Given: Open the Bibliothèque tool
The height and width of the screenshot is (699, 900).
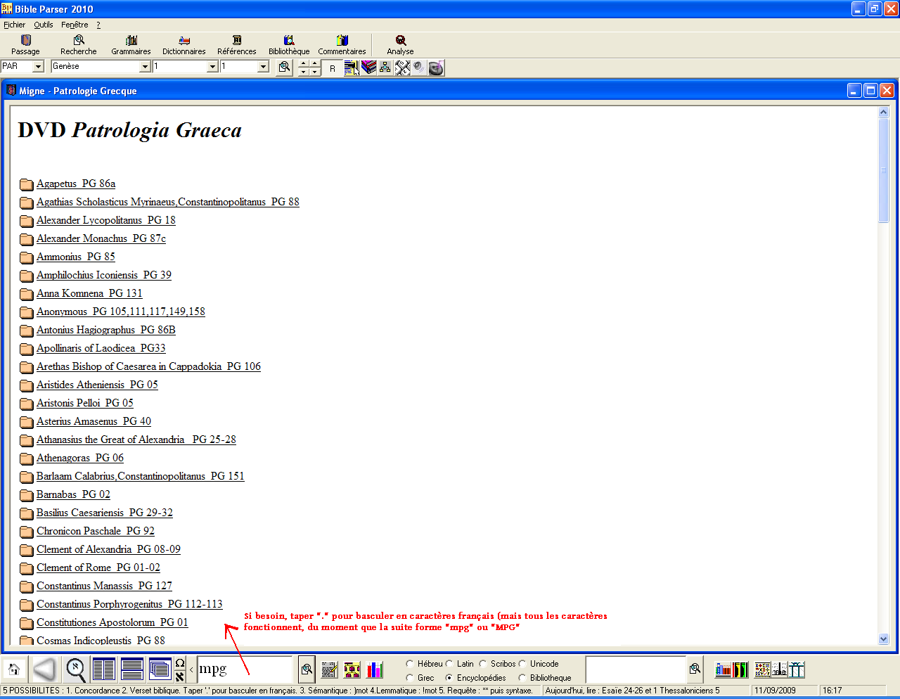Looking at the screenshot, I should 289,45.
